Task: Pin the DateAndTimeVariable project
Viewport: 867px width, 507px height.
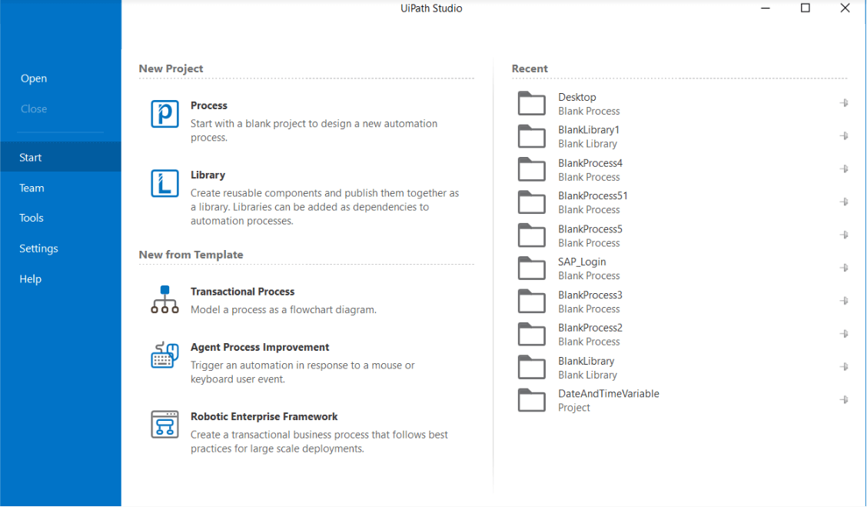Action: 844,399
